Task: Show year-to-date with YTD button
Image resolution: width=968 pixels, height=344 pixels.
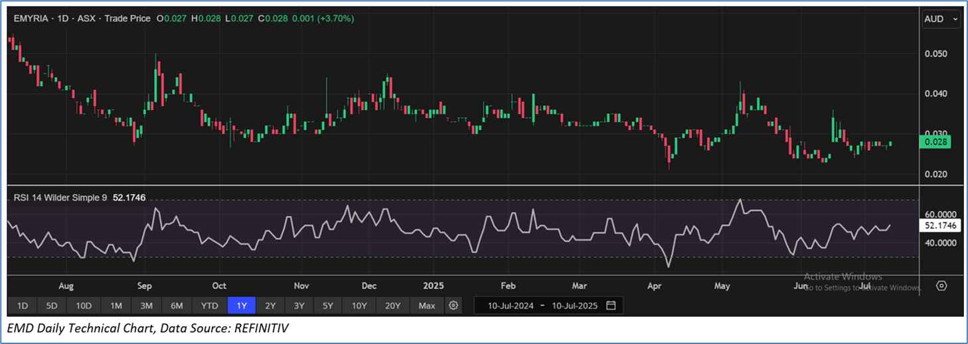Action: tap(210, 306)
